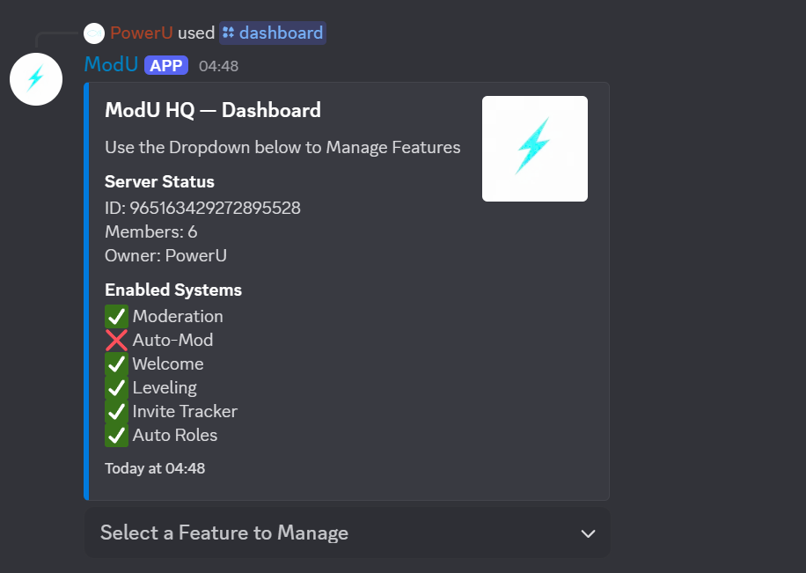Viewport: 806px width, 573px height.
Task: Click the ModU bot avatar
Action: [x=36, y=79]
